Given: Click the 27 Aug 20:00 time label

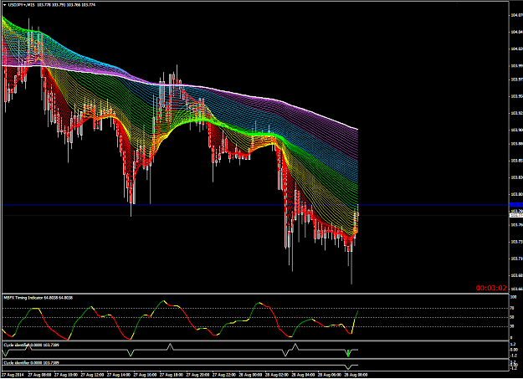Looking at the screenshot, I should click(197, 375).
